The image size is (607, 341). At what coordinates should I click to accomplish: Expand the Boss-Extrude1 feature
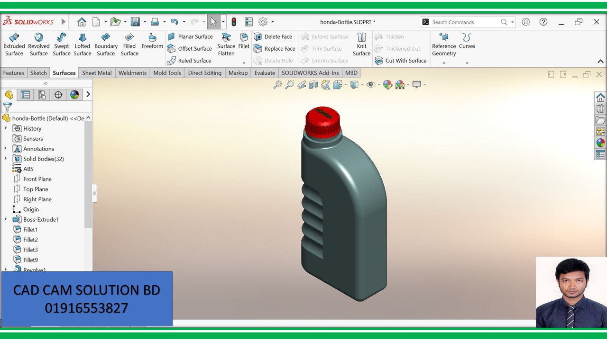coord(6,219)
